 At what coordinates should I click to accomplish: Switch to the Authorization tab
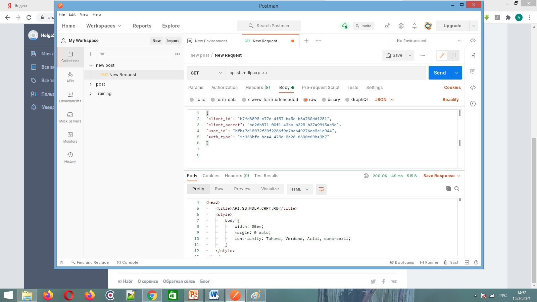point(225,88)
